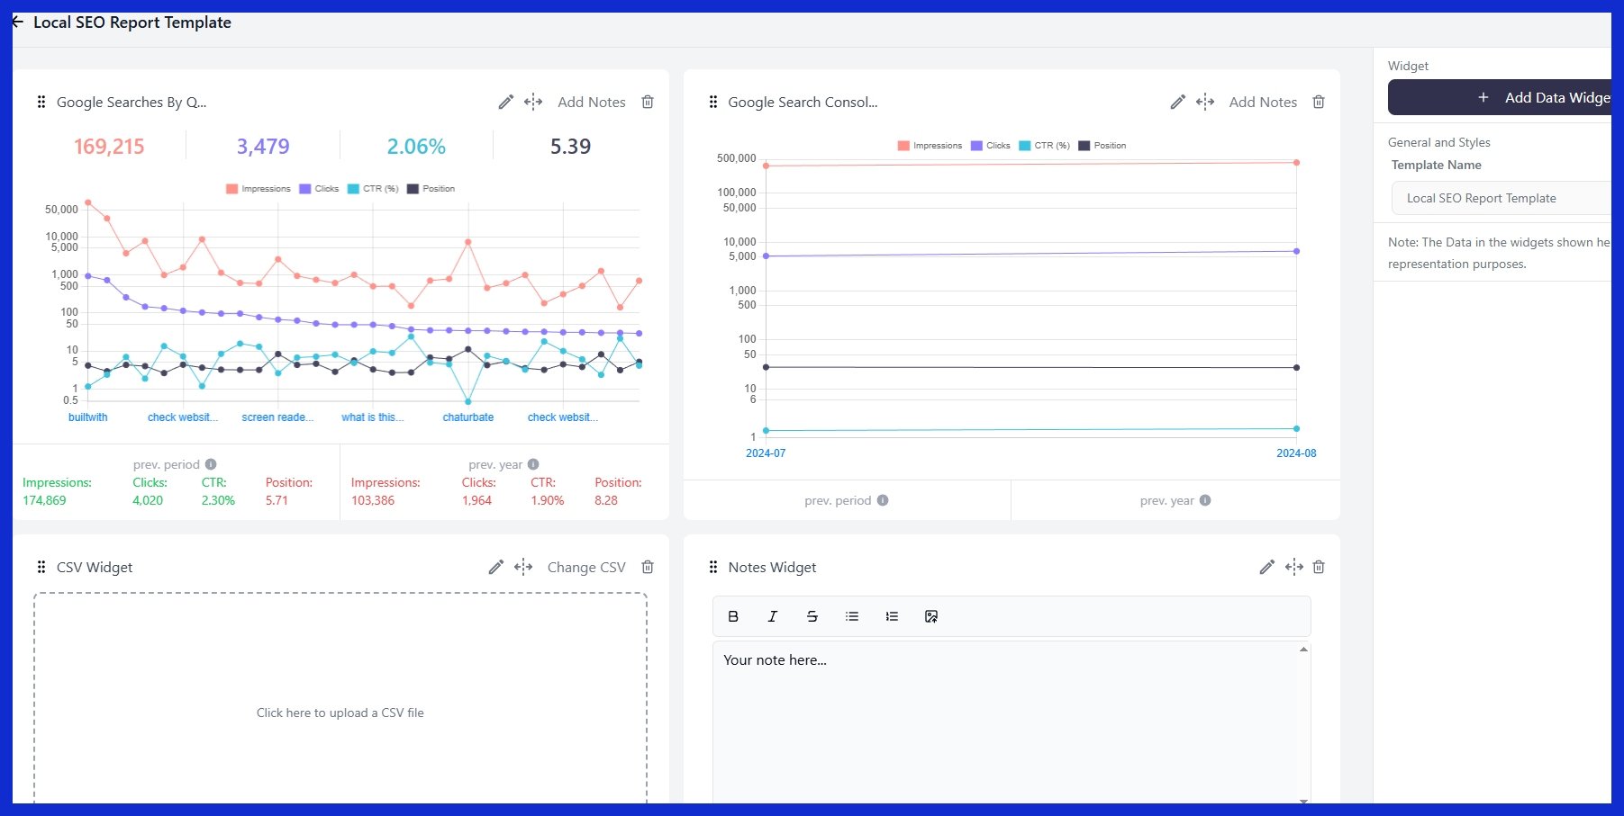Click the back arrow beside Local SEO Report Template

tap(17, 22)
